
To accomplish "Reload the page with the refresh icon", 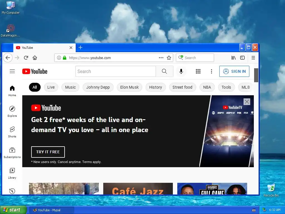I will tap(26, 58).
